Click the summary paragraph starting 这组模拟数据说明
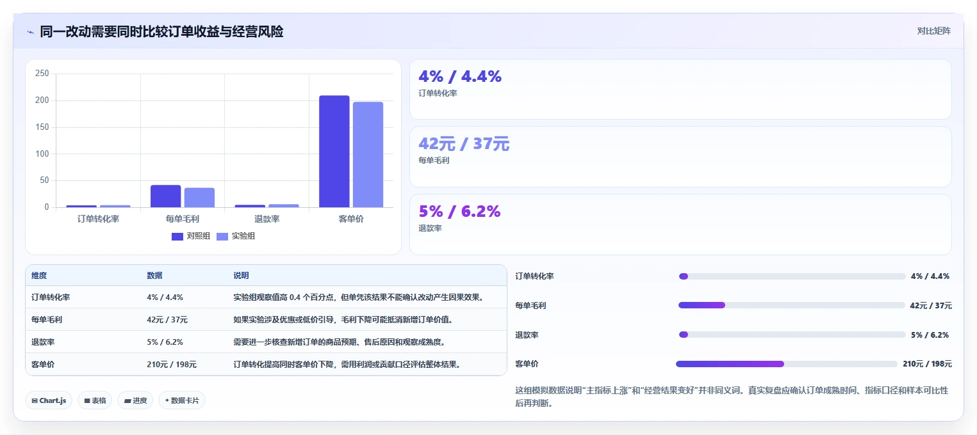This screenshot has width=977, height=435. coord(732,397)
